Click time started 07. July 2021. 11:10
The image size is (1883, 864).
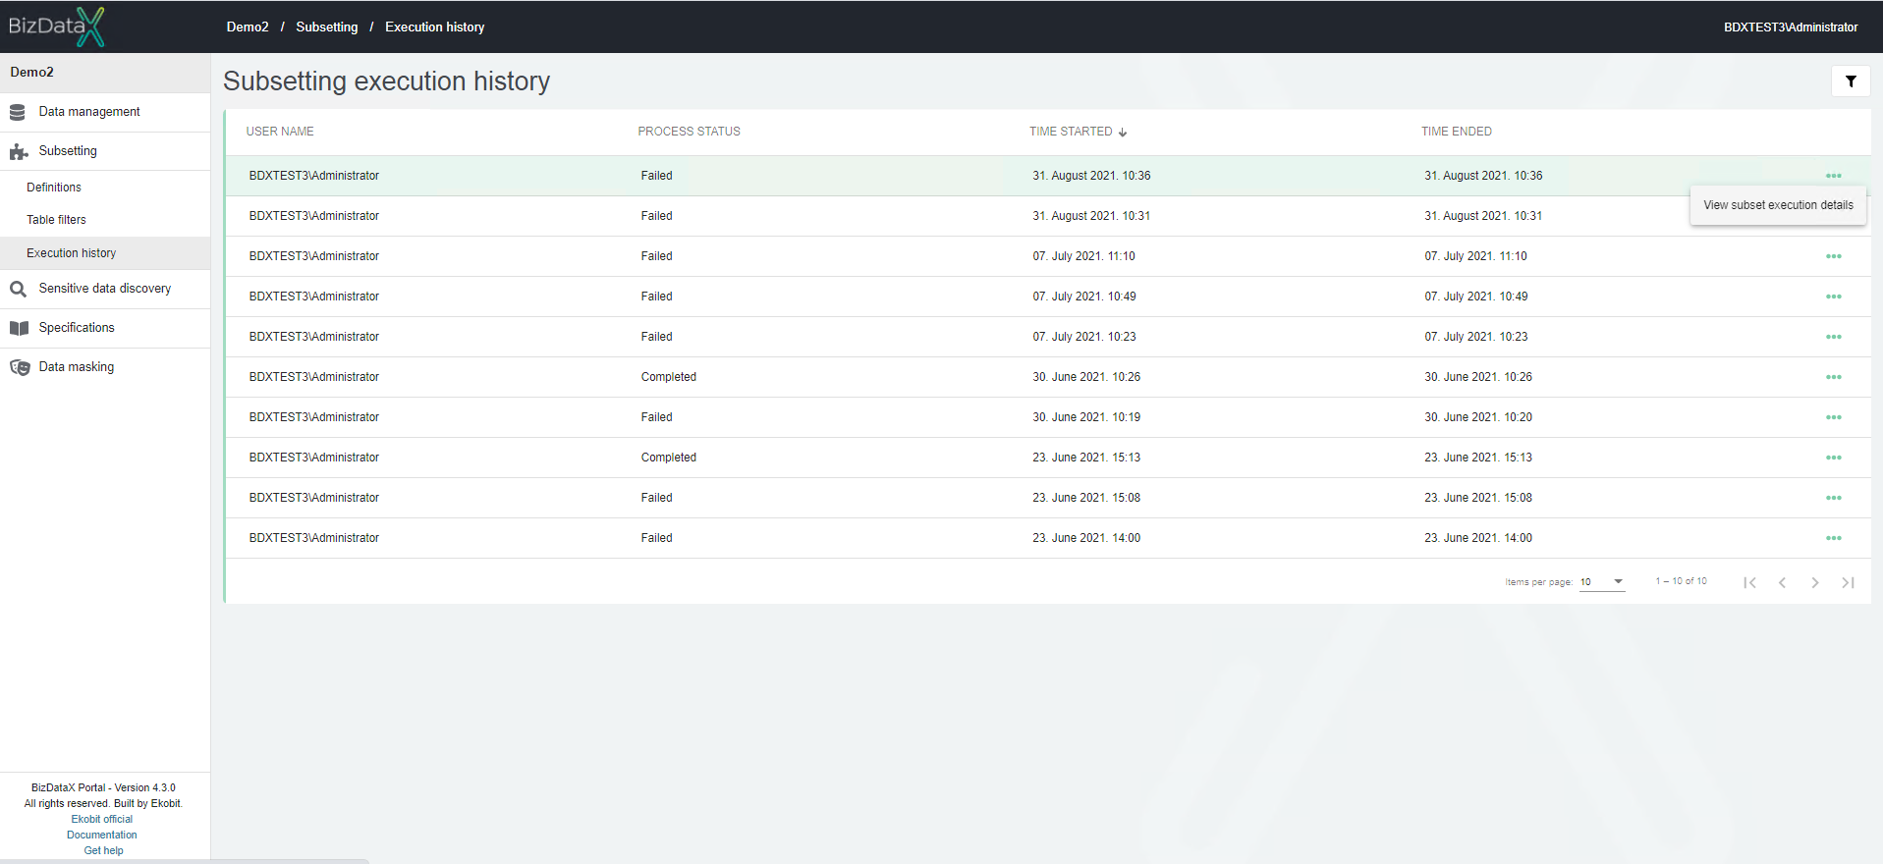[x=1083, y=256]
